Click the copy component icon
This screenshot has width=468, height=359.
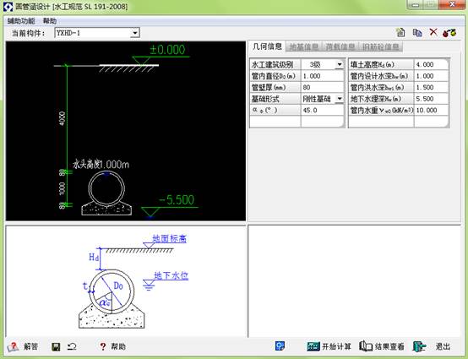pyautogui.click(x=417, y=32)
